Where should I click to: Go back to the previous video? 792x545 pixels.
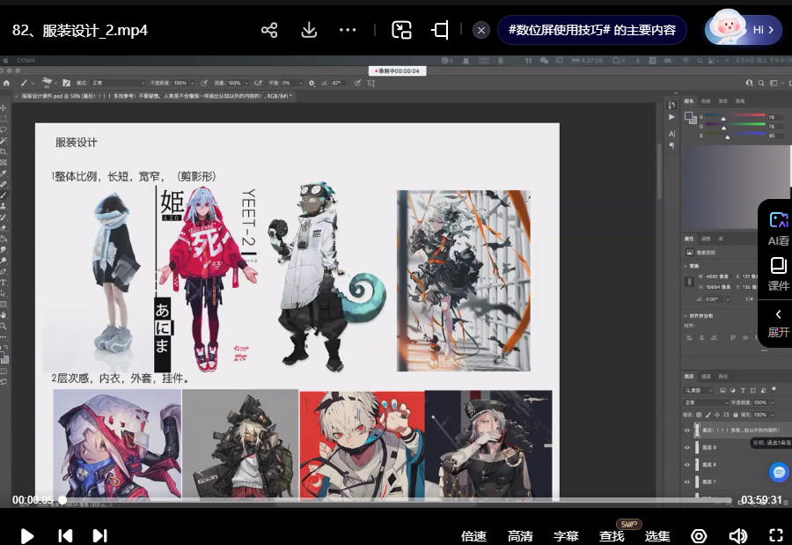(64, 535)
